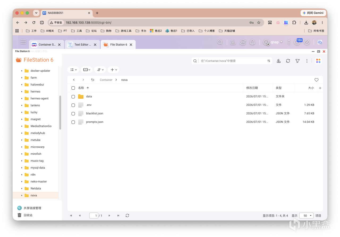Image resolution: width=340 pixels, height=237 pixels.
Task: Bookmark this page with the star
Action: [x=259, y=23]
